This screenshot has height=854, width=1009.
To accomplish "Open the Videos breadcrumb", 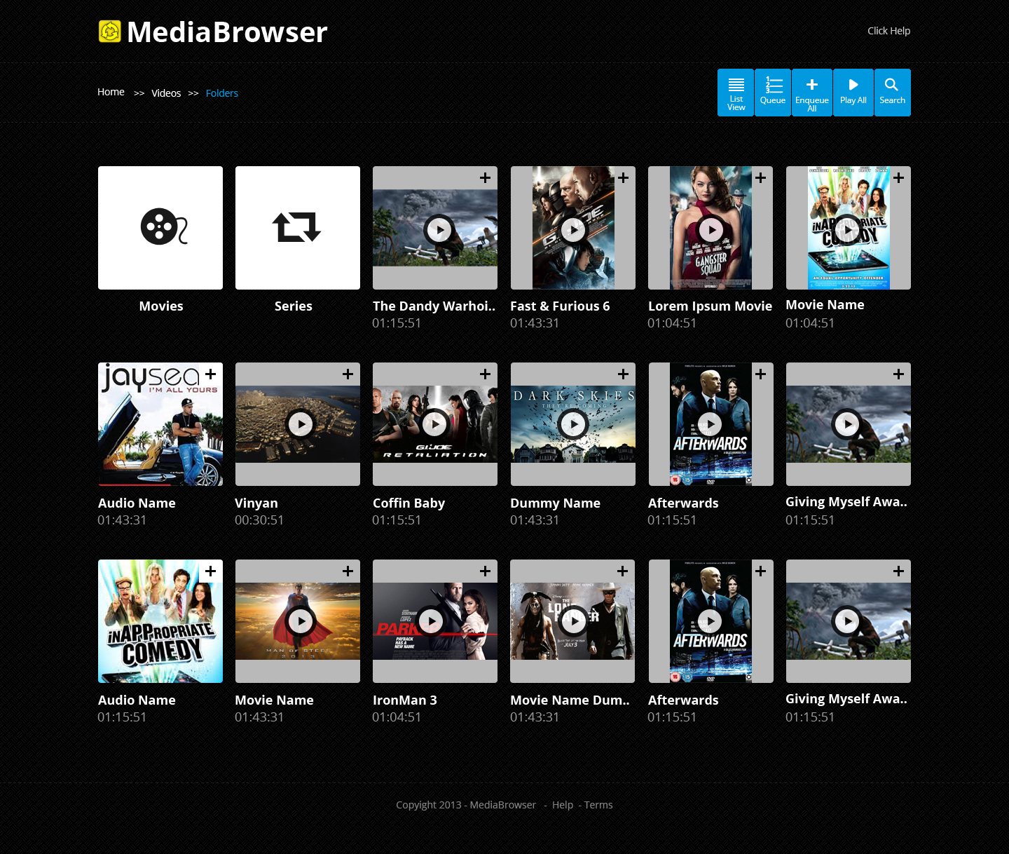I will pyautogui.click(x=166, y=93).
